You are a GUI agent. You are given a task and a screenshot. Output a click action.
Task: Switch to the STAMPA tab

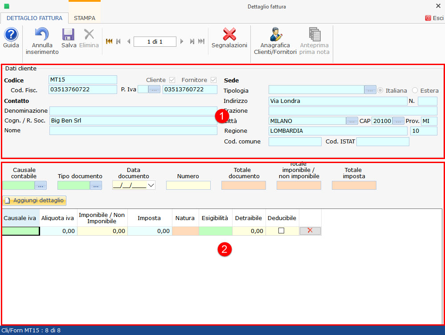pyautogui.click(x=85, y=18)
